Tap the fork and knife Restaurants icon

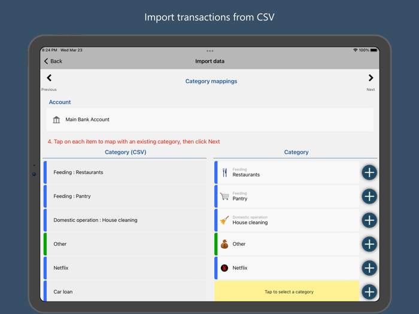[224, 172]
